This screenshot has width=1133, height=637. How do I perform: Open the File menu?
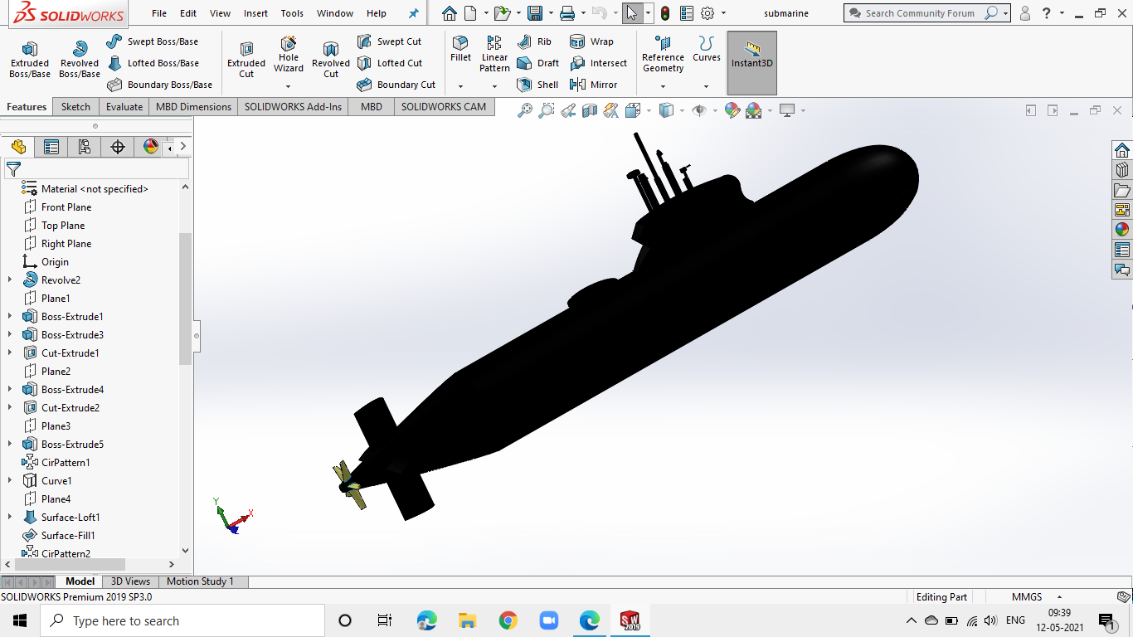[x=159, y=13]
